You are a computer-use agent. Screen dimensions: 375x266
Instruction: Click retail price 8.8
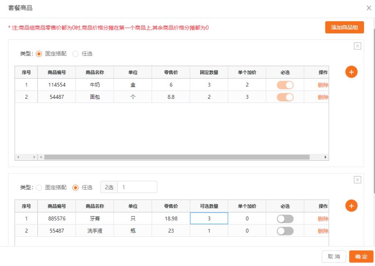tap(171, 97)
